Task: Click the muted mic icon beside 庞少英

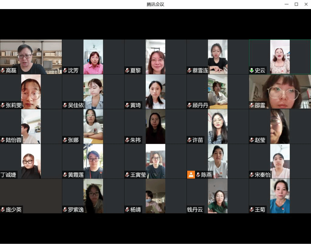Action: (3, 209)
